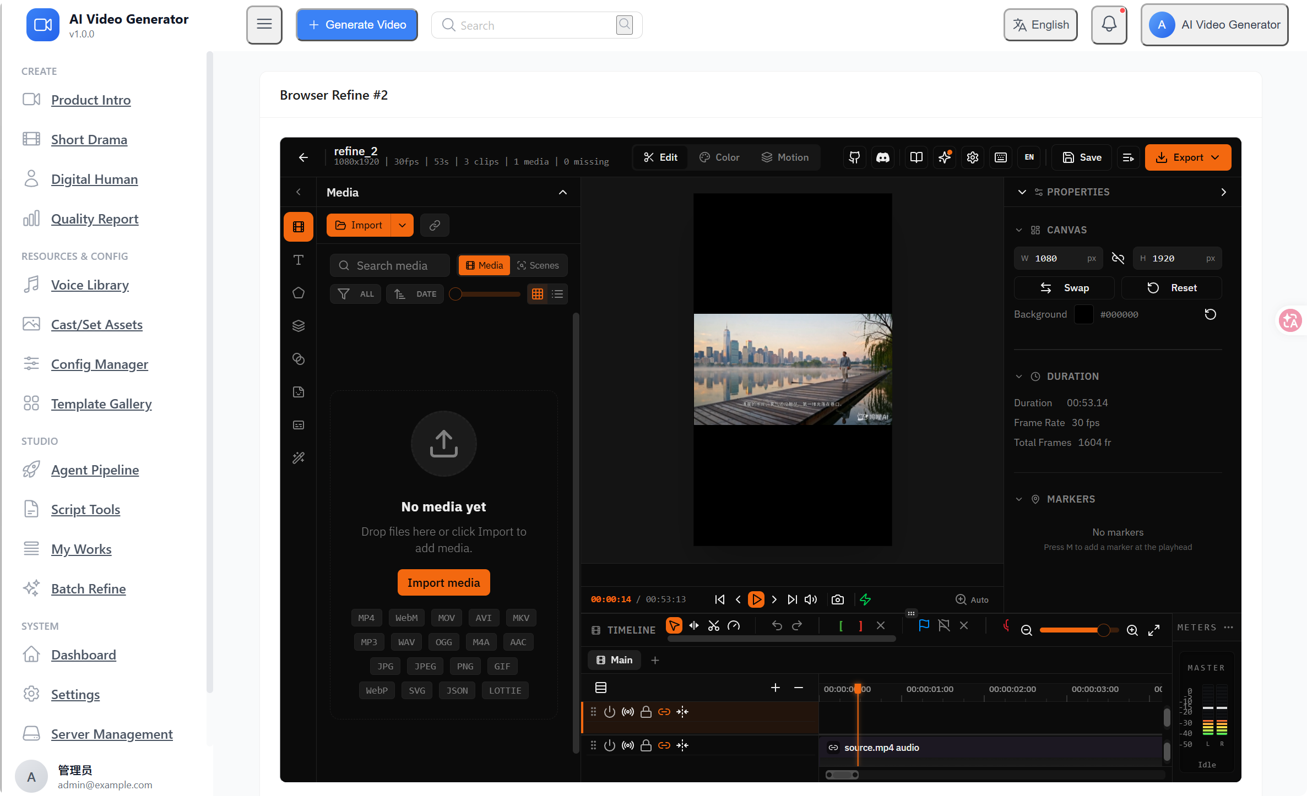Take a snapshot with the camera icon

pyautogui.click(x=838, y=599)
